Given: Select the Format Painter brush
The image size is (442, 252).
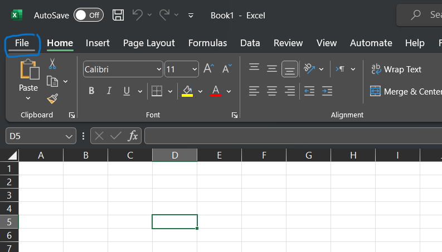Looking at the screenshot, I should [52, 98].
